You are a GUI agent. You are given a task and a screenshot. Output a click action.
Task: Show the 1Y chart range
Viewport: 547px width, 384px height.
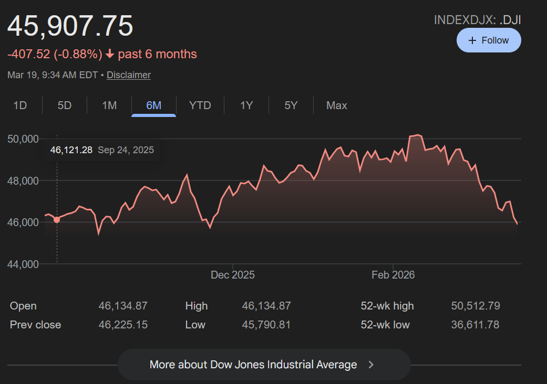point(246,105)
